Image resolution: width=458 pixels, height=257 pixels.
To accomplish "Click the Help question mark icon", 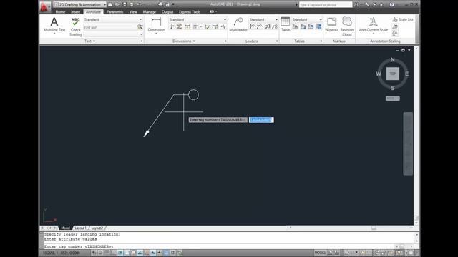I will pyautogui.click(x=392, y=5).
